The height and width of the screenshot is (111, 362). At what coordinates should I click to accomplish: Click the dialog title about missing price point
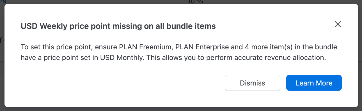click(118, 26)
